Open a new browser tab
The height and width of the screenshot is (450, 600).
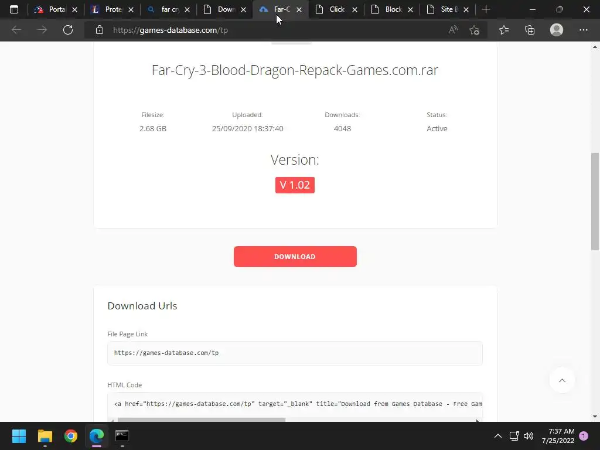(x=486, y=9)
